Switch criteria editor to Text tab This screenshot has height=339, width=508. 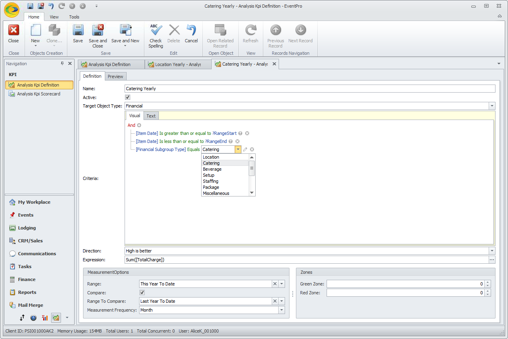(151, 116)
